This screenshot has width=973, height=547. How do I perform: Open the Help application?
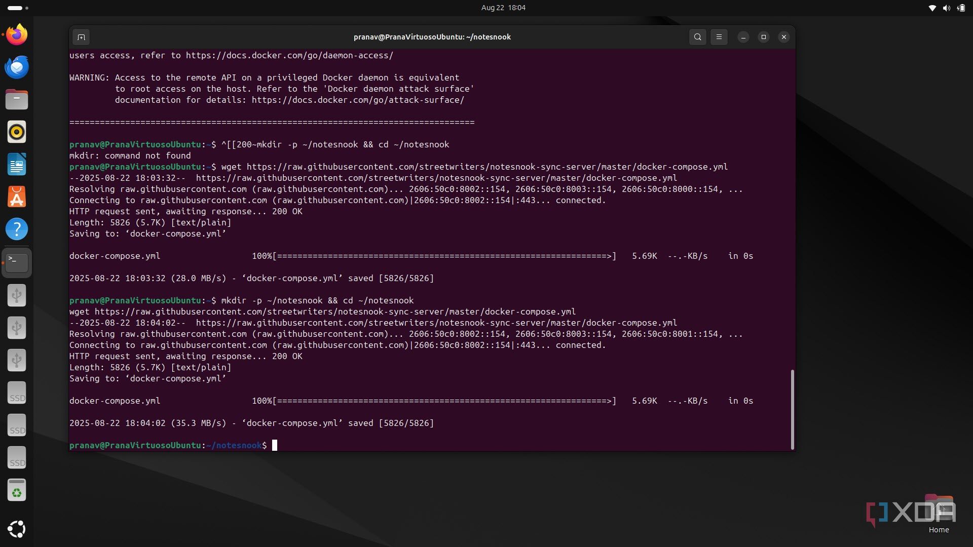pos(17,229)
